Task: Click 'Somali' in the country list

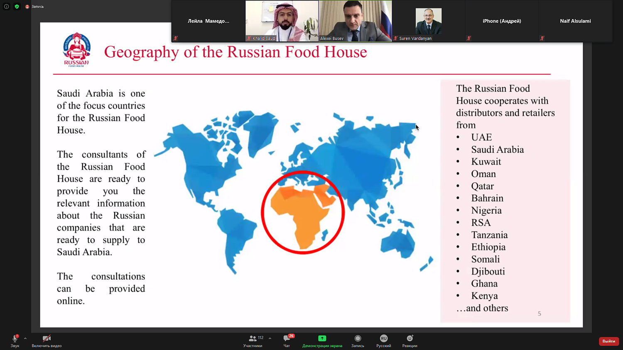Action: click(x=486, y=259)
